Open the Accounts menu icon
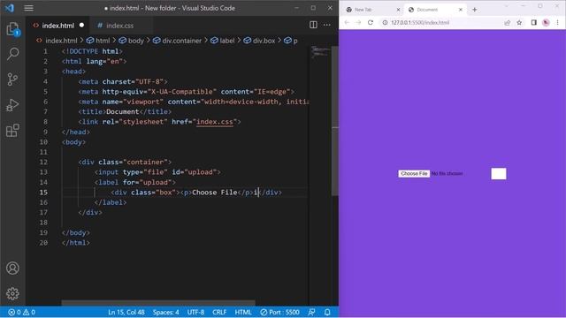 12,269
